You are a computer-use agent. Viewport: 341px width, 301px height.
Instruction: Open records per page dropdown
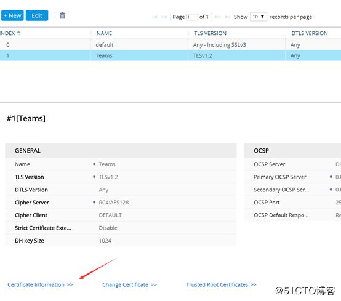[259, 17]
